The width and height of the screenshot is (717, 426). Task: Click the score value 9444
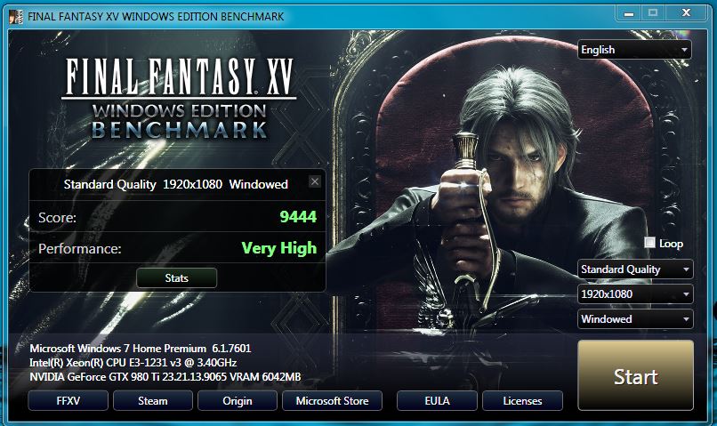pos(298,217)
